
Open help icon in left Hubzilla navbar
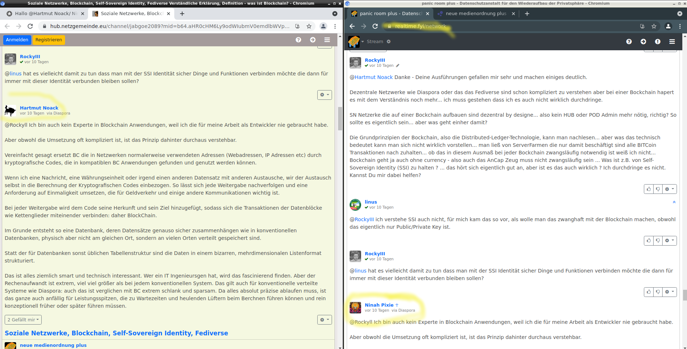tap(298, 40)
